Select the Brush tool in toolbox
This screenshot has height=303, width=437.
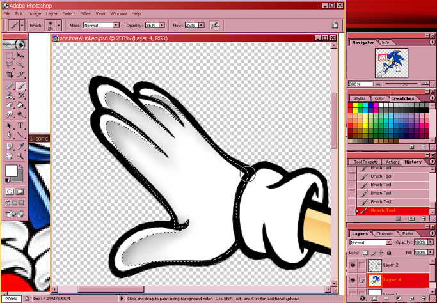20,86
